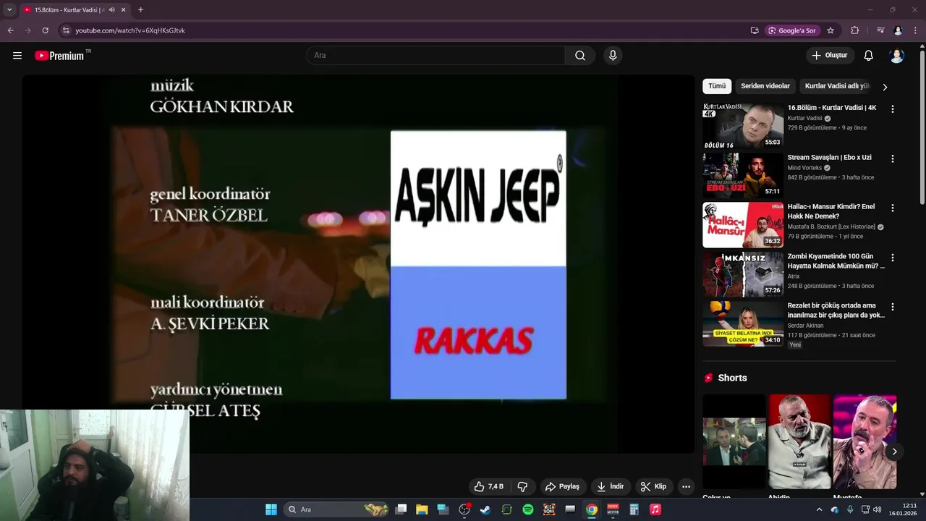Screen dimensions: 926x521
Task: Open options for Zombi Kıyametinde video
Action: pyautogui.click(x=892, y=258)
